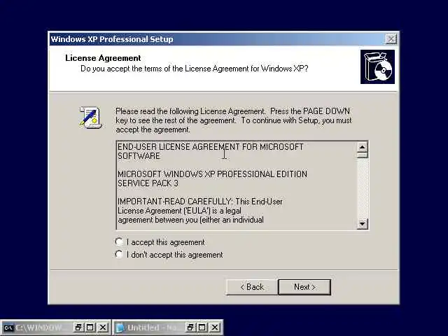Image resolution: width=448 pixels, height=336 pixels.
Task: Click "agreement between you (either an individual" line
Action: (x=191, y=220)
